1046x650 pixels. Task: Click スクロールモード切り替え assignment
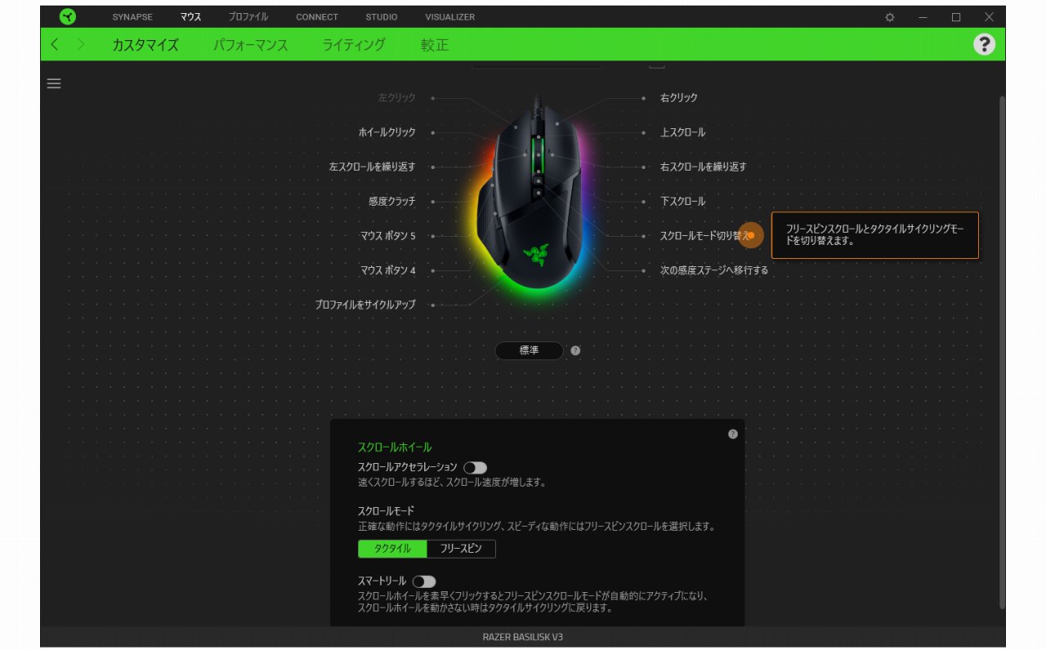[704, 236]
